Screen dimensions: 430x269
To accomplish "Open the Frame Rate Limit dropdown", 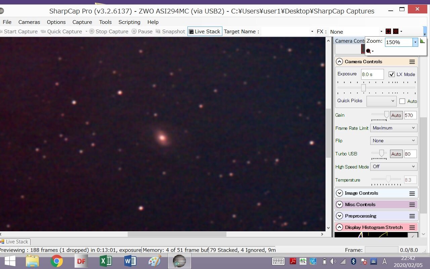I will (394, 128).
